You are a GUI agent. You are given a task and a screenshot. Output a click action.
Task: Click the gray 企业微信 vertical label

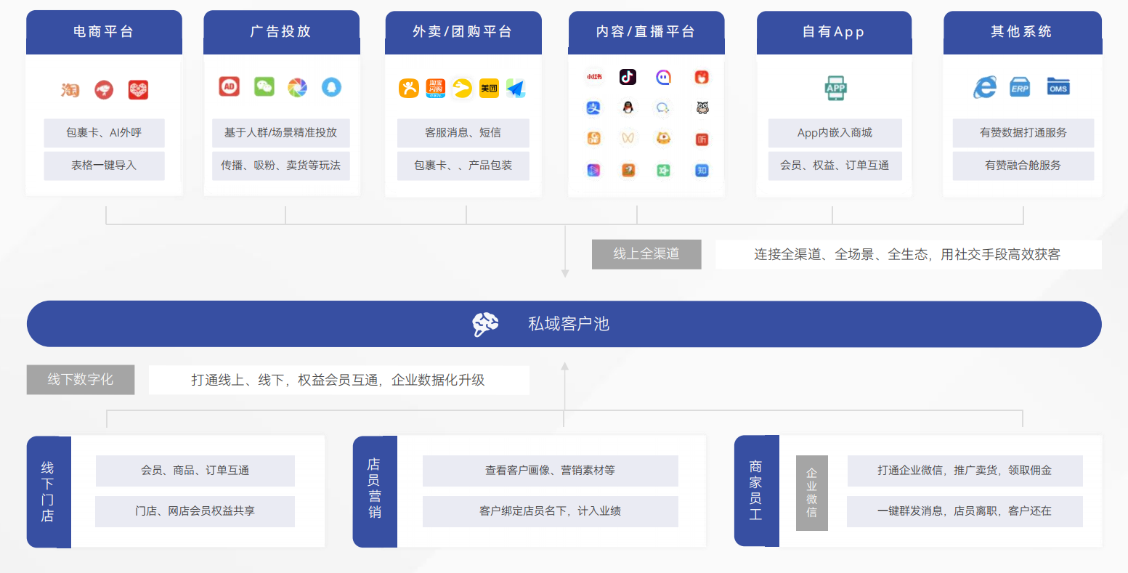click(812, 492)
